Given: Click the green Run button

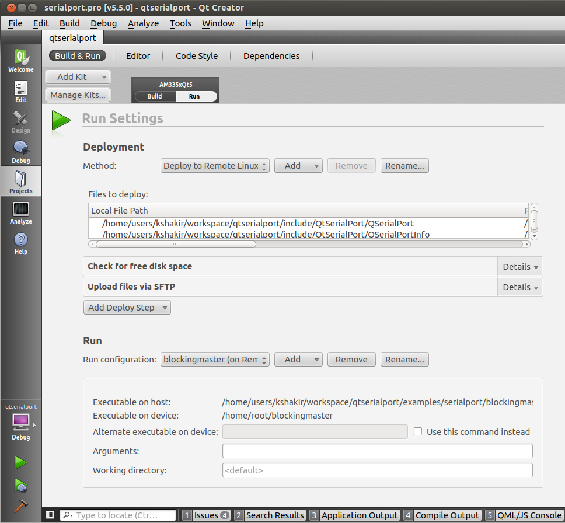Looking at the screenshot, I should (x=21, y=462).
